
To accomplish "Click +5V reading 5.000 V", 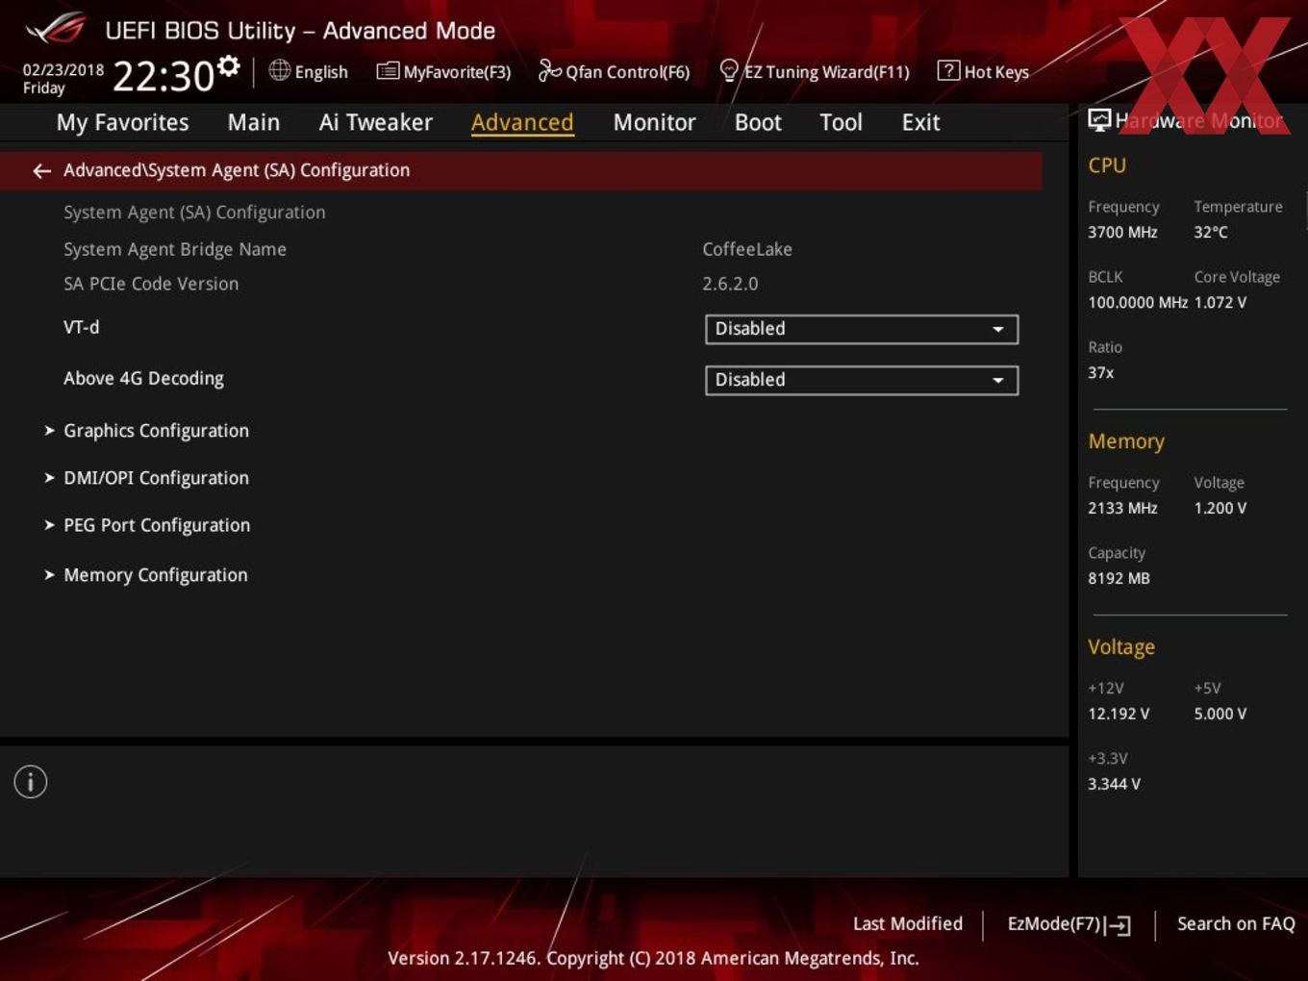I will point(1220,714).
